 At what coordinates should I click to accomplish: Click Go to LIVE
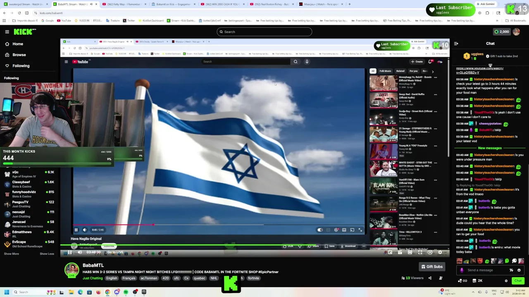115,252
